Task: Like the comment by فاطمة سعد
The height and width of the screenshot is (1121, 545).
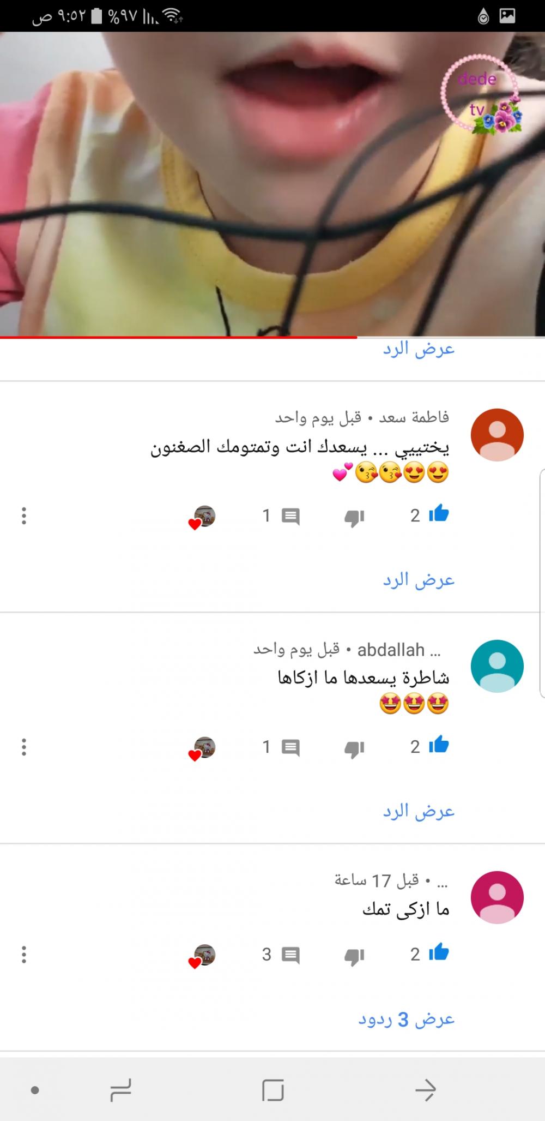Action: [439, 514]
